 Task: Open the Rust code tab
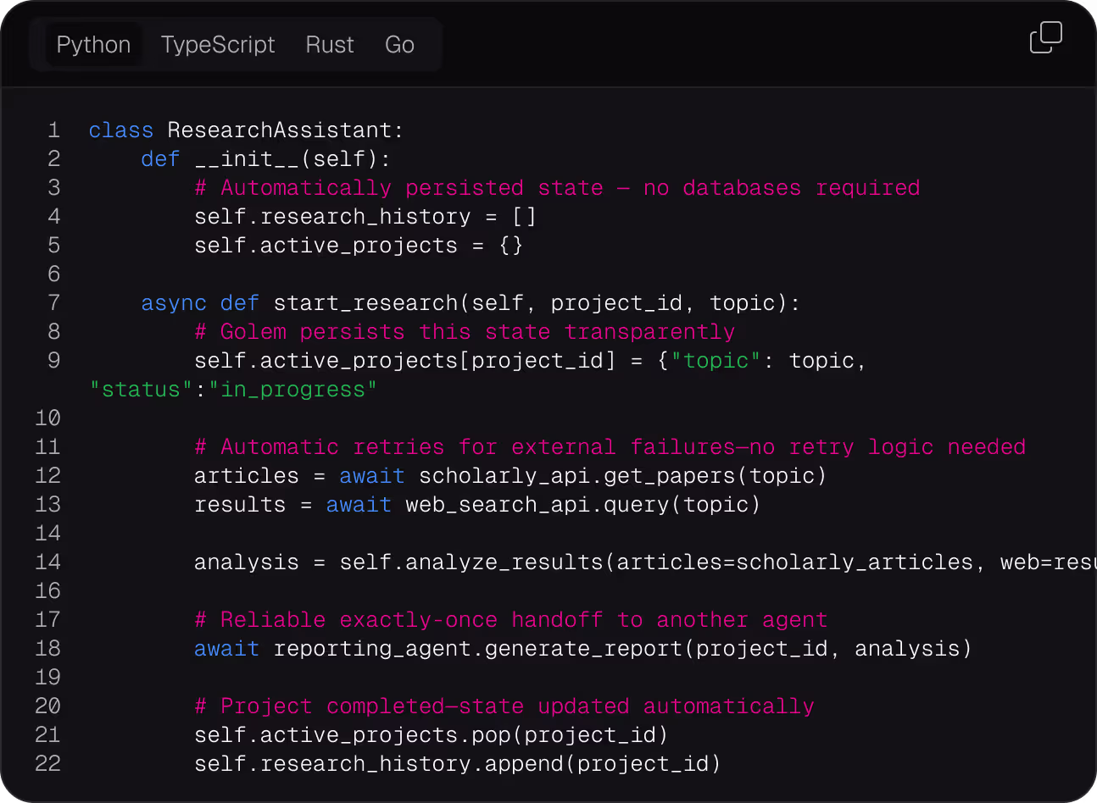point(330,45)
